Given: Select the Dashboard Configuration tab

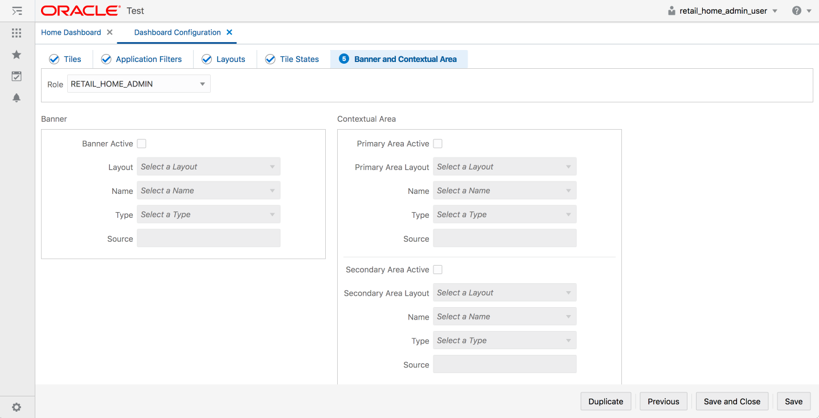Looking at the screenshot, I should [178, 32].
